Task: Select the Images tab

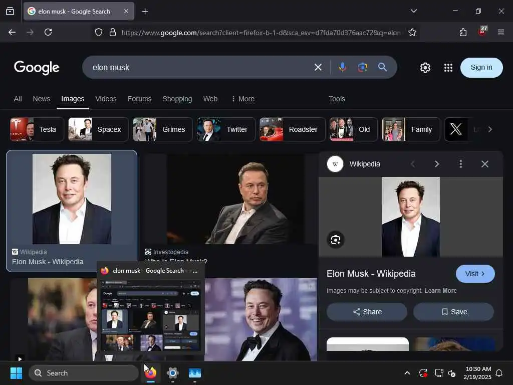Action: coord(73,99)
